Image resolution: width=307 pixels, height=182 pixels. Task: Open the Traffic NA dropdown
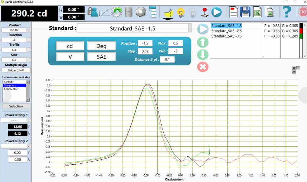pyautogui.click(x=28, y=50)
